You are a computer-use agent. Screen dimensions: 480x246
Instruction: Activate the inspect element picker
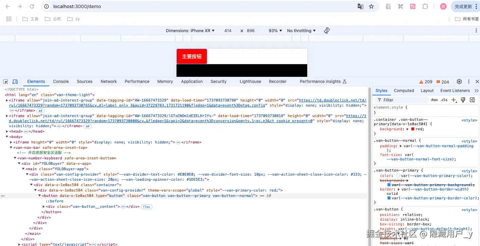[x=6, y=82]
